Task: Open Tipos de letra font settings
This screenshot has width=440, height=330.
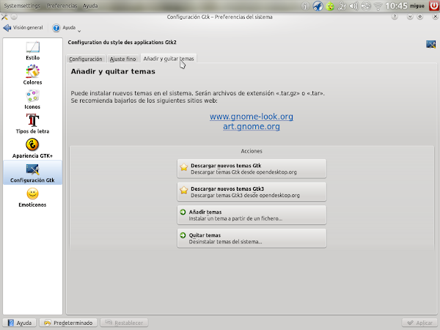Action: [x=32, y=124]
